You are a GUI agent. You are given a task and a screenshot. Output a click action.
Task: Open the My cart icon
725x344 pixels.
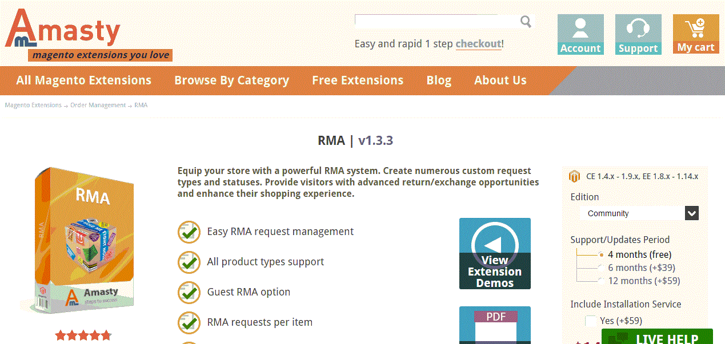point(696,34)
